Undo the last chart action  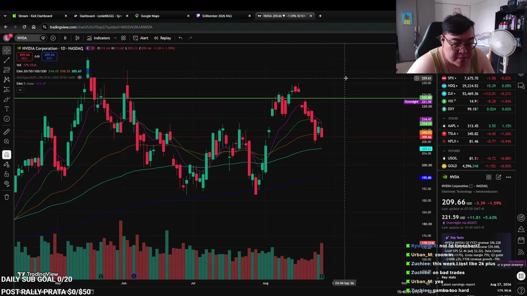tap(180, 38)
